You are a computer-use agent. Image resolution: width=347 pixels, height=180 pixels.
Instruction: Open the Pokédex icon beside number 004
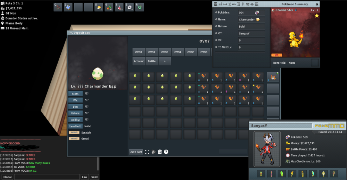pos(257,12)
